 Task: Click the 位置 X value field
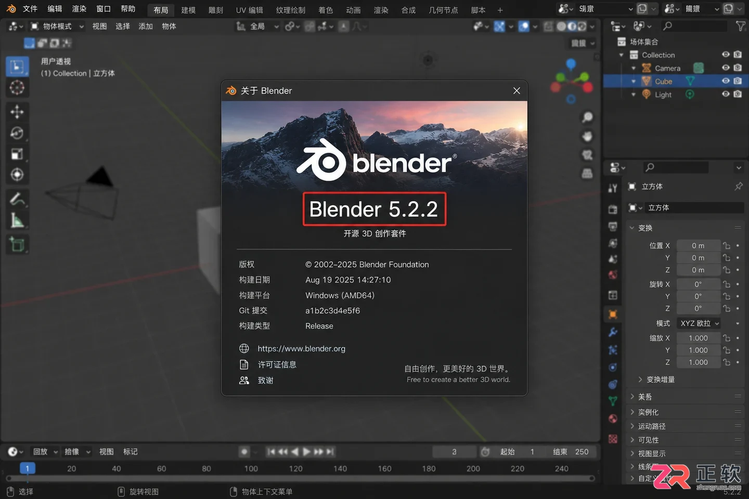click(x=698, y=245)
